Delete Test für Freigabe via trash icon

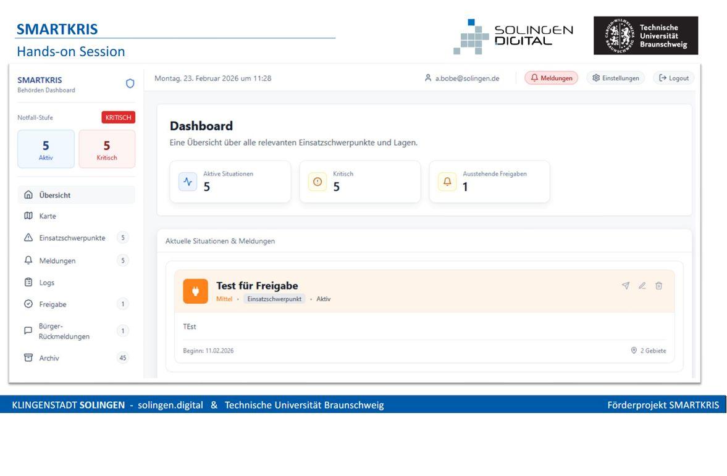(658, 285)
